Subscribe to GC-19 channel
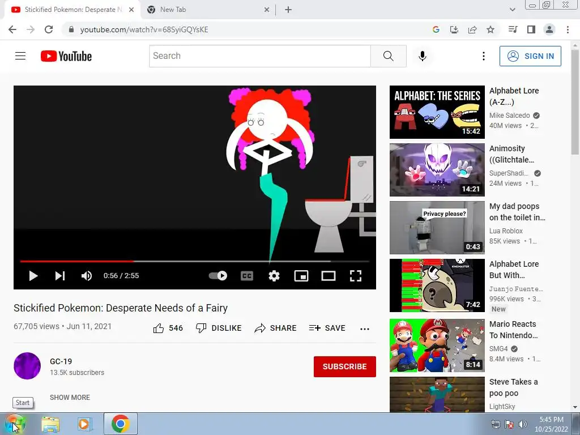The height and width of the screenshot is (435, 580). (x=345, y=366)
